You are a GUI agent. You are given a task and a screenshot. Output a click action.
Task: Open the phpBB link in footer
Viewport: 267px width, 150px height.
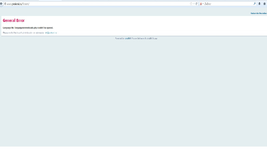[127, 38]
